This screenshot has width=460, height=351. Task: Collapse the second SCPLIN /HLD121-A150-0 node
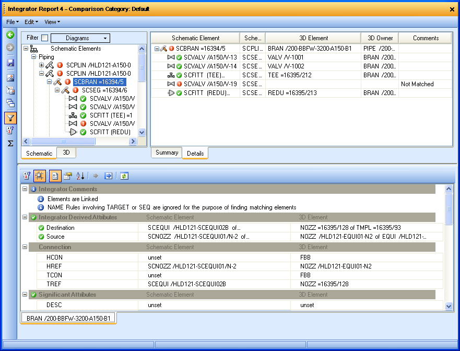pyautogui.click(x=41, y=73)
